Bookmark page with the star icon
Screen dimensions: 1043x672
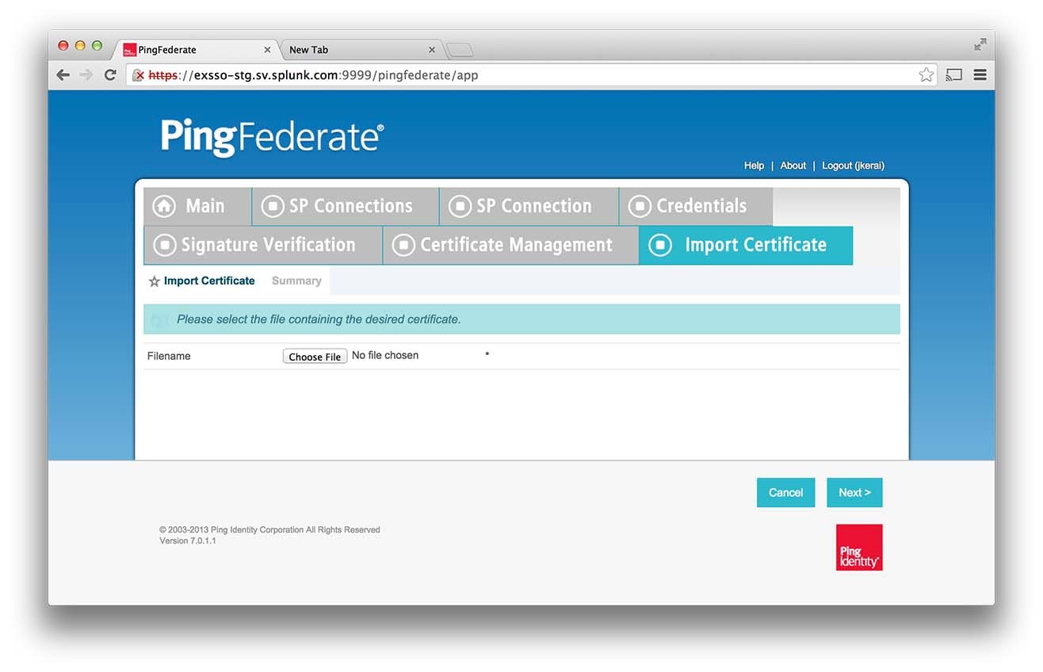926,74
